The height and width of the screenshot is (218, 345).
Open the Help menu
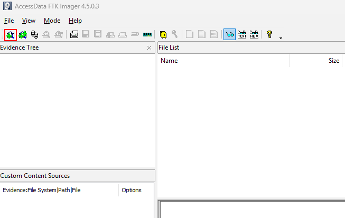75,21
